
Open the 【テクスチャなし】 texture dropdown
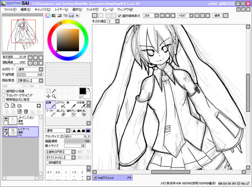73,157
